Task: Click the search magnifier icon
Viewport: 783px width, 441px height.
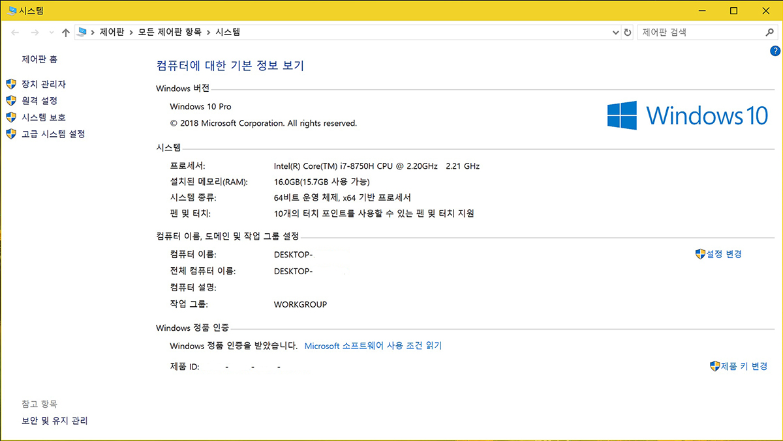Action: [769, 32]
